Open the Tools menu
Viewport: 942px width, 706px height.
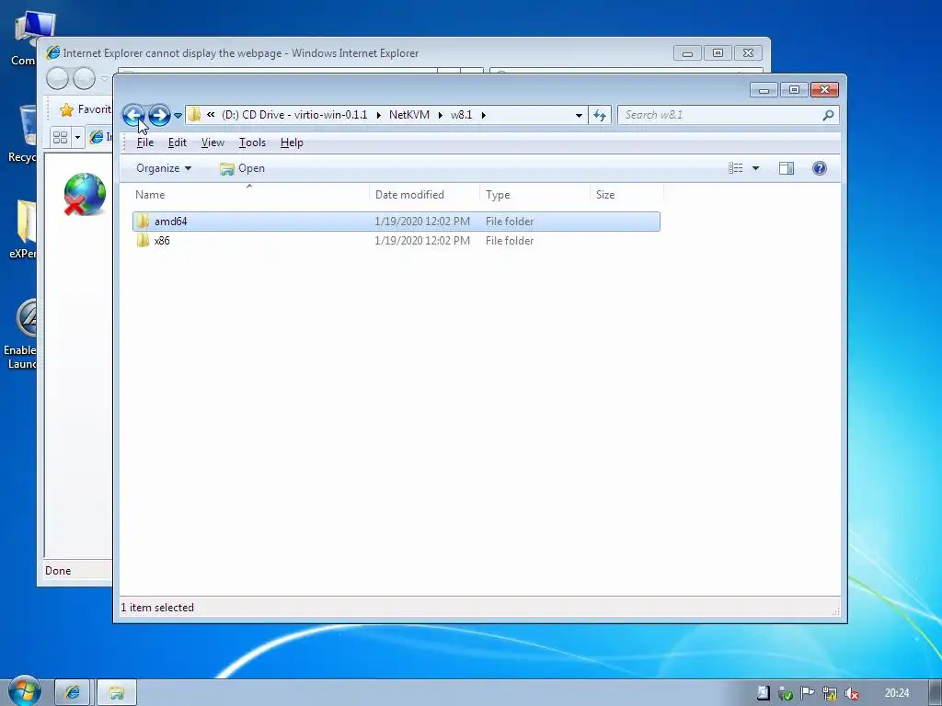252,142
